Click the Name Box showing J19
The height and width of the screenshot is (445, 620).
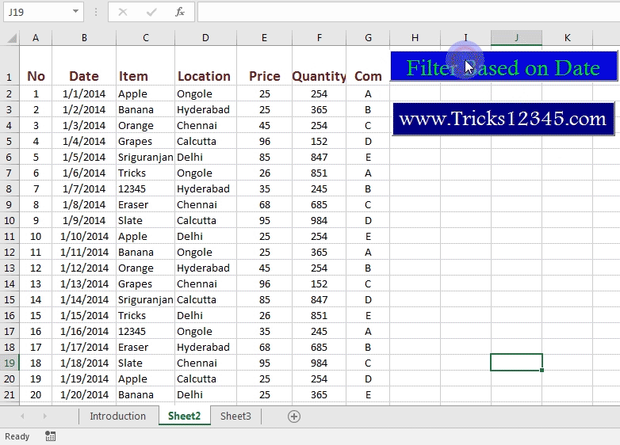37,12
